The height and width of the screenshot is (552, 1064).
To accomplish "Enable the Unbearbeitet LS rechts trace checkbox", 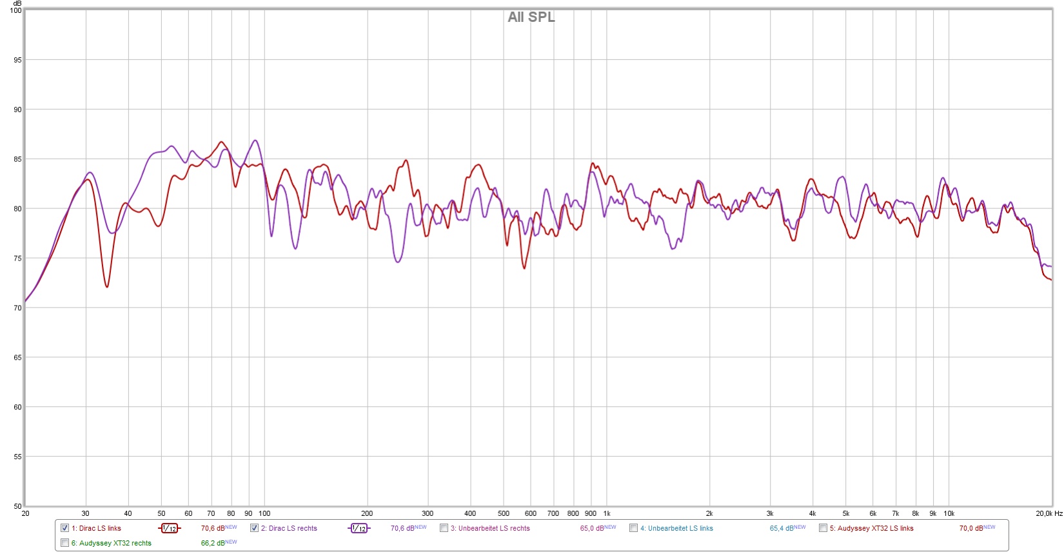I will 444,528.
